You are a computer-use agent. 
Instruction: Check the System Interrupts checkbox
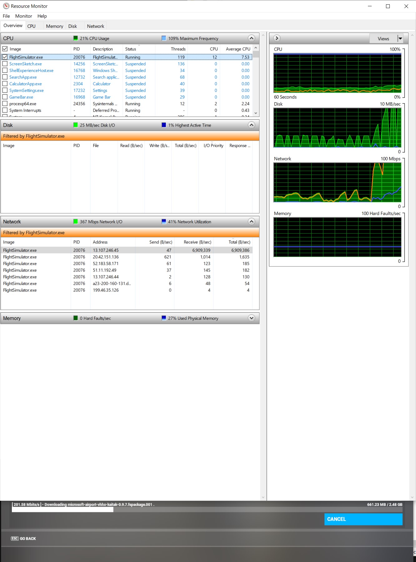pyautogui.click(x=5, y=110)
